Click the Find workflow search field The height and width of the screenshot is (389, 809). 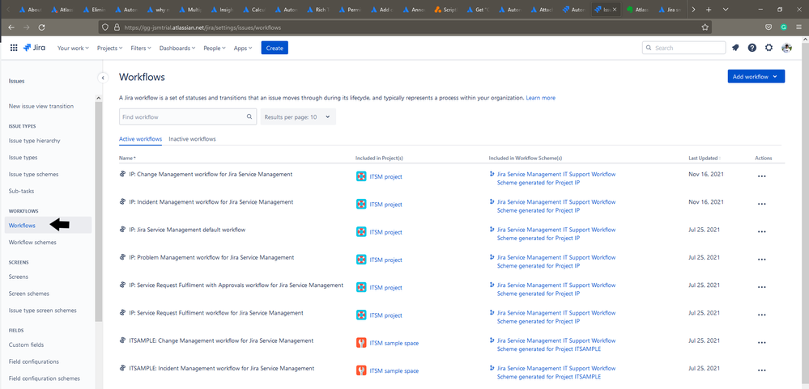(182, 117)
